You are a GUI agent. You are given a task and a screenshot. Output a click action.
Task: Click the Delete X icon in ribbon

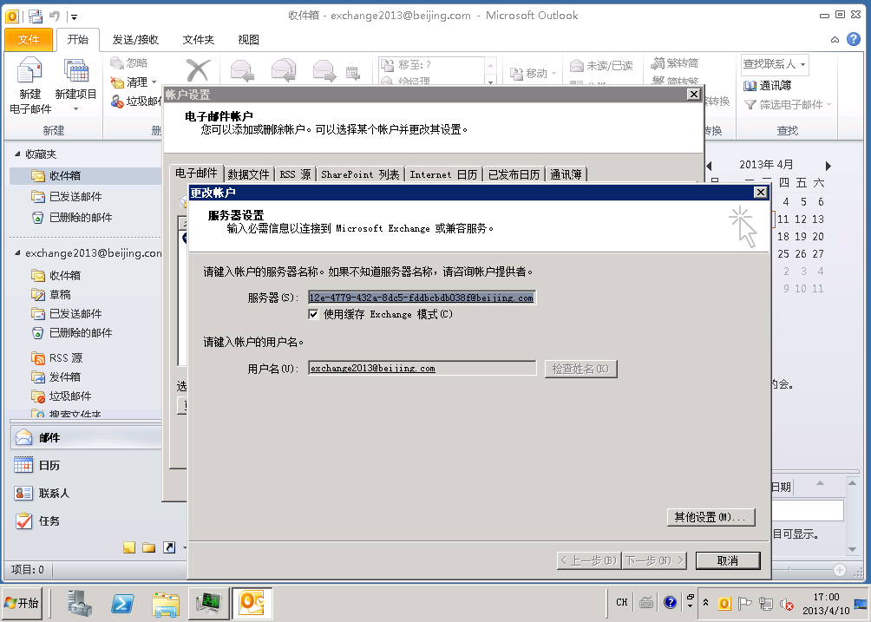click(x=197, y=71)
